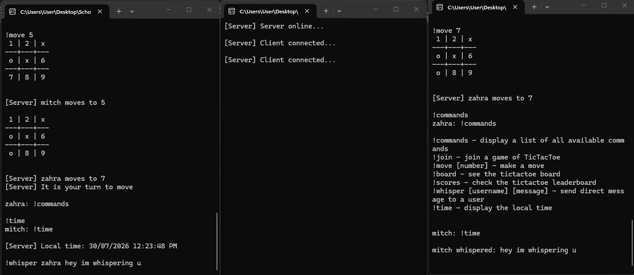Open a new tab in the left terminal

pyautogui.click(x=119, y=12)
